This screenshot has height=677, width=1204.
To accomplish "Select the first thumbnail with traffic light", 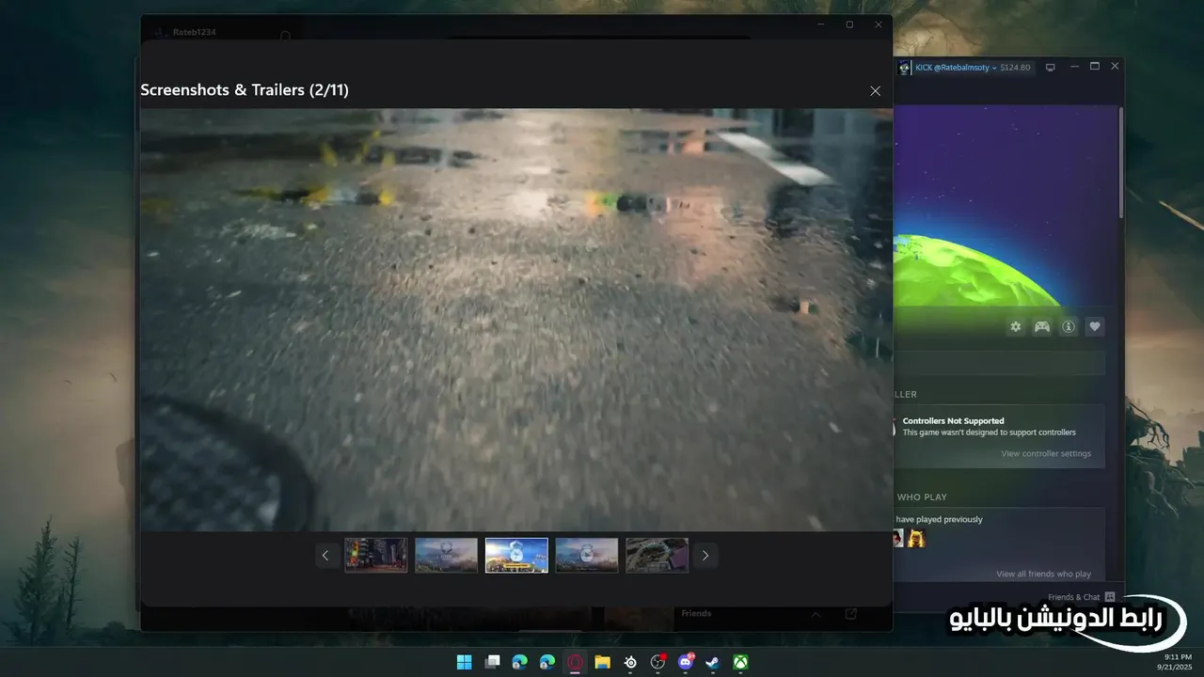I will tap(376, 555).
